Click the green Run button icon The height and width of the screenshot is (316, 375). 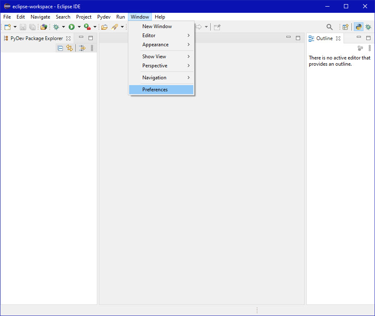[72, 27]
